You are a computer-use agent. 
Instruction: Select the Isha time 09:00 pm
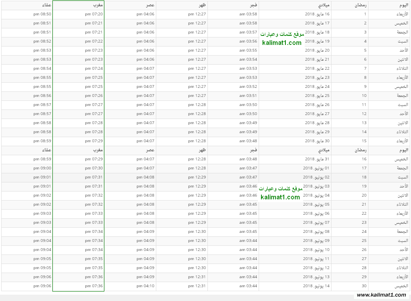tap(43, 168)
